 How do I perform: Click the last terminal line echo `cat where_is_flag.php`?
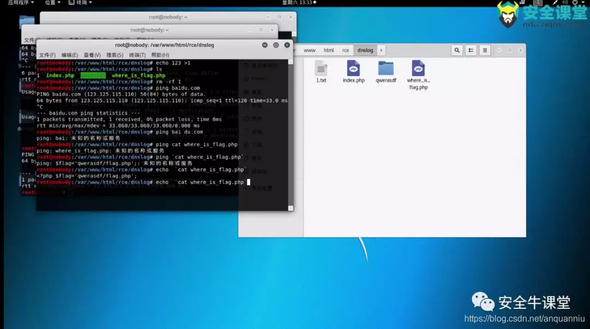143,182
